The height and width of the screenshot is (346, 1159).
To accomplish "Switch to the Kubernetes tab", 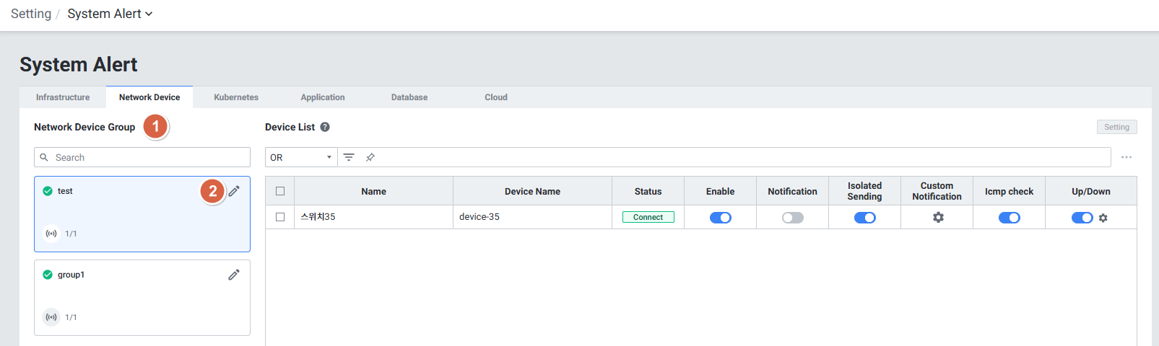I will point(236,97).
